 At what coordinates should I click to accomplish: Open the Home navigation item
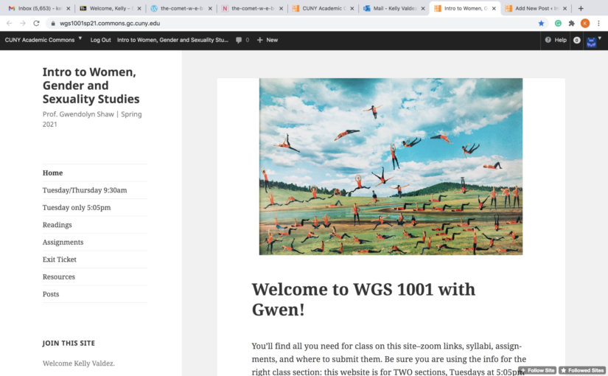pyautogui.click(x=53, y=173)
